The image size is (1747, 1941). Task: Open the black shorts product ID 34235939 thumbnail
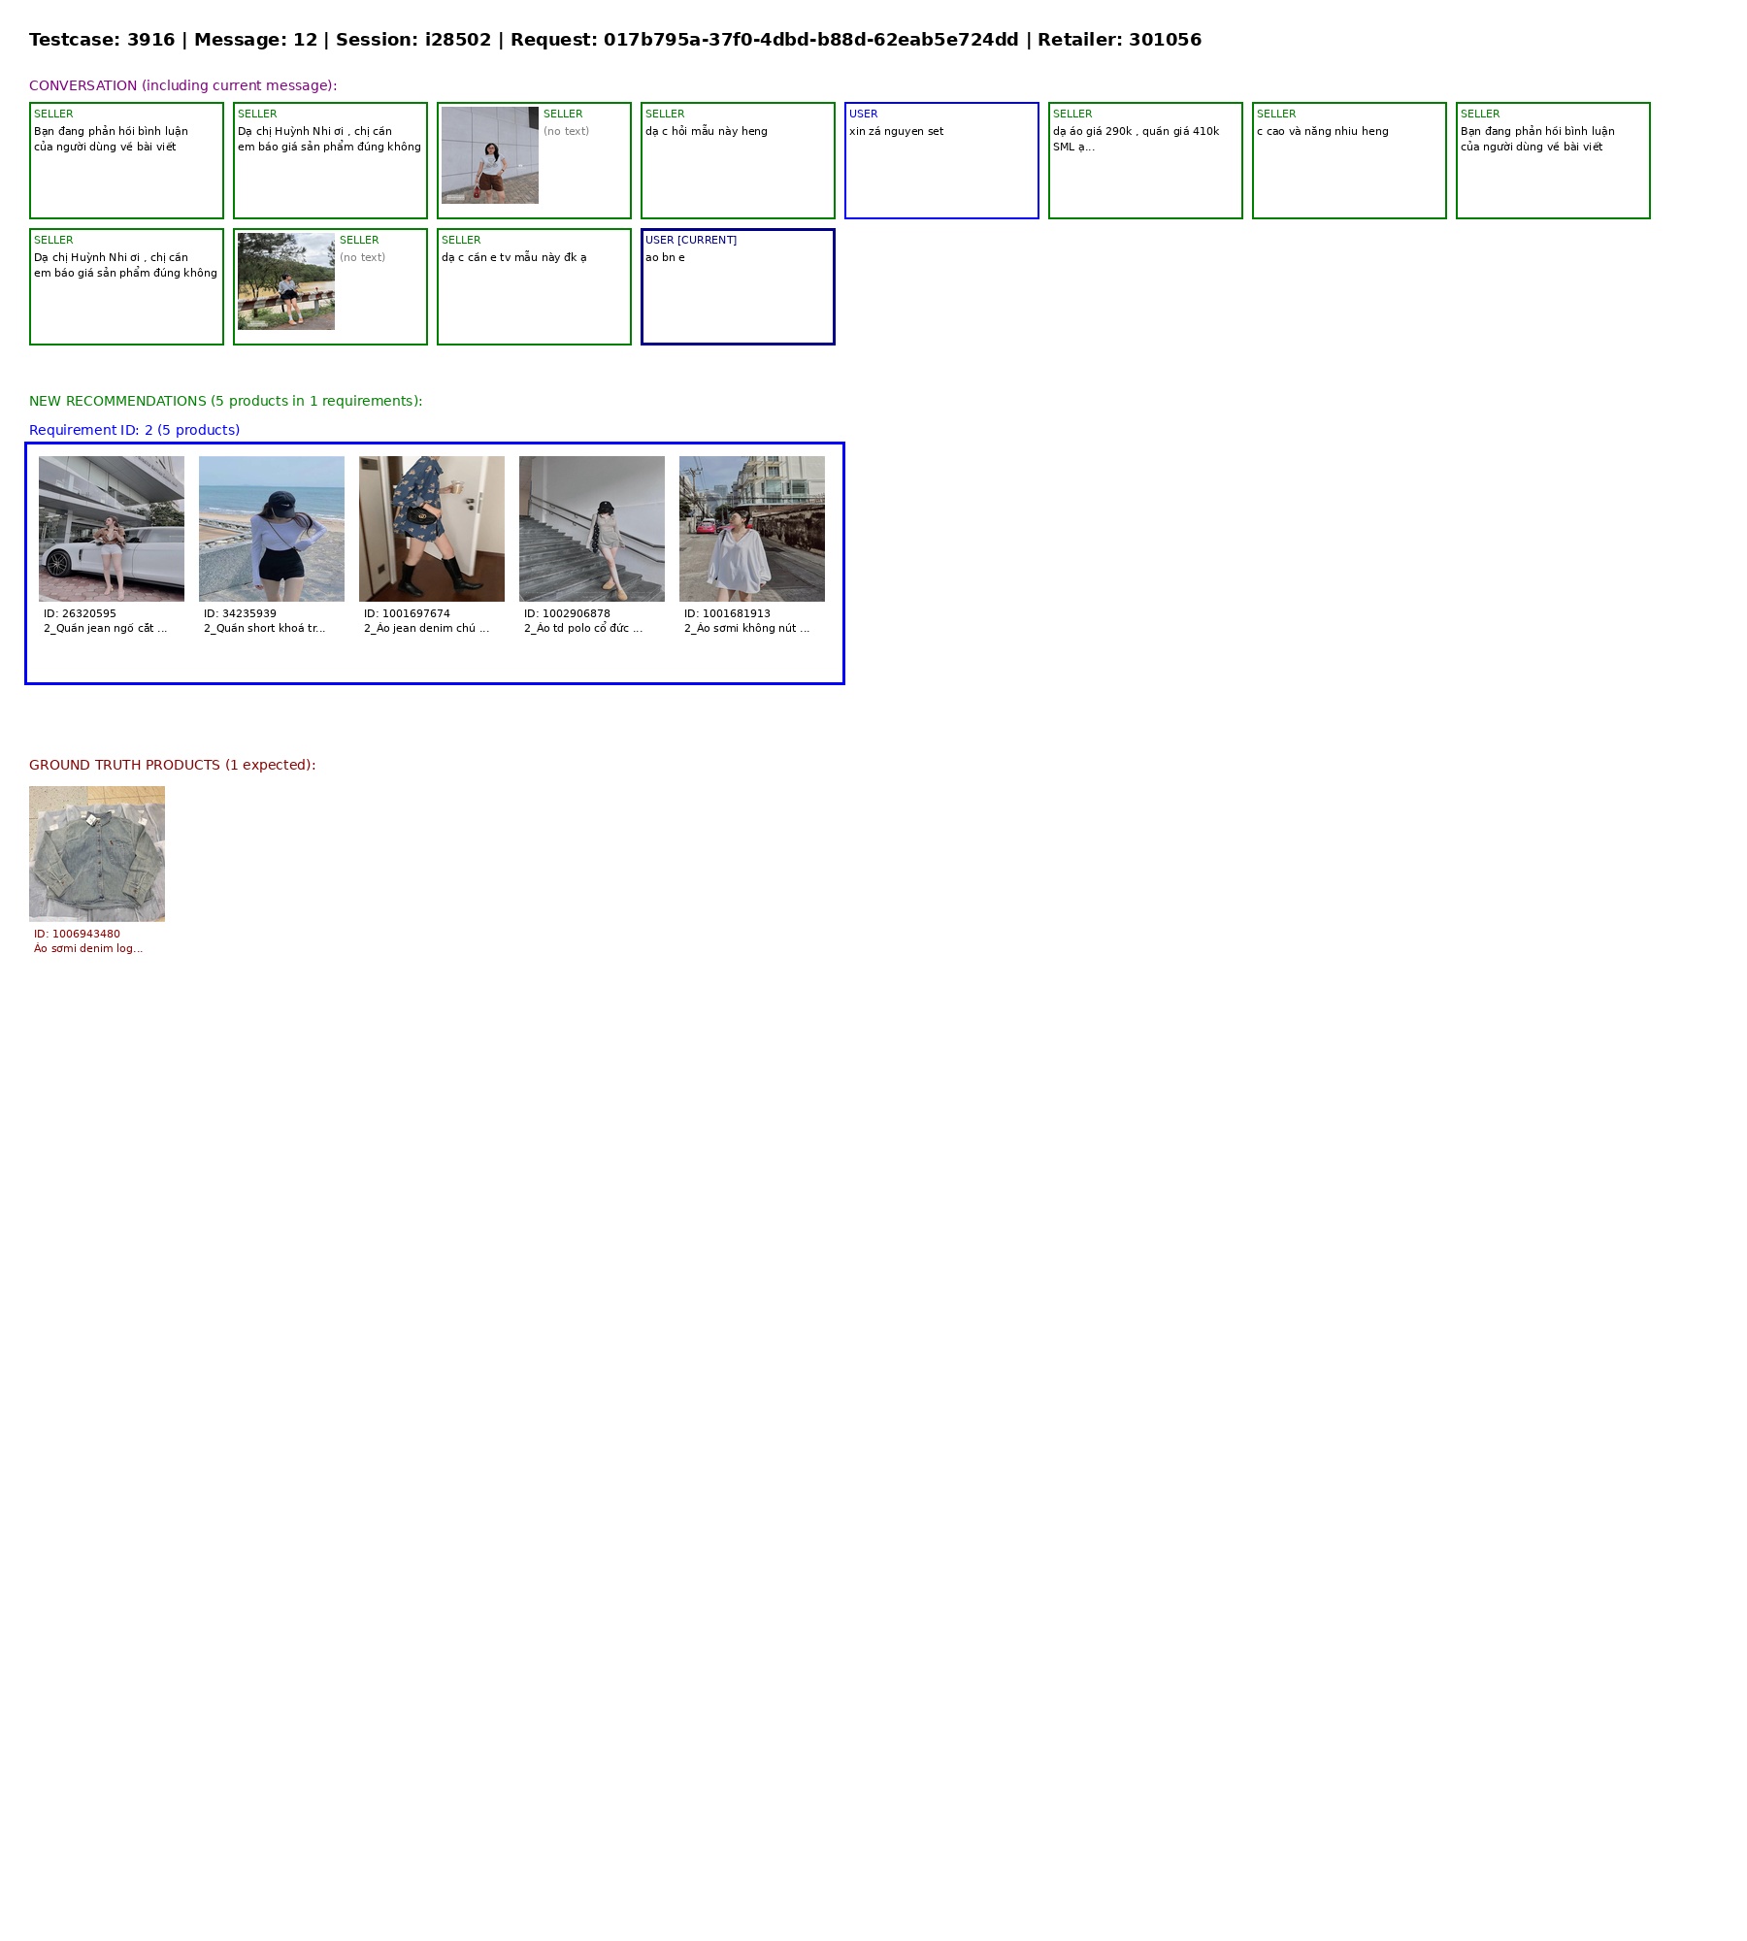[272, 529]
